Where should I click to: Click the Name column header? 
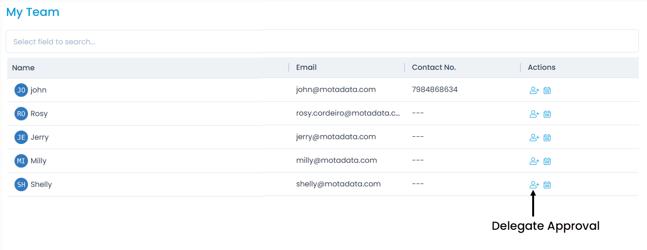point(24,68)
